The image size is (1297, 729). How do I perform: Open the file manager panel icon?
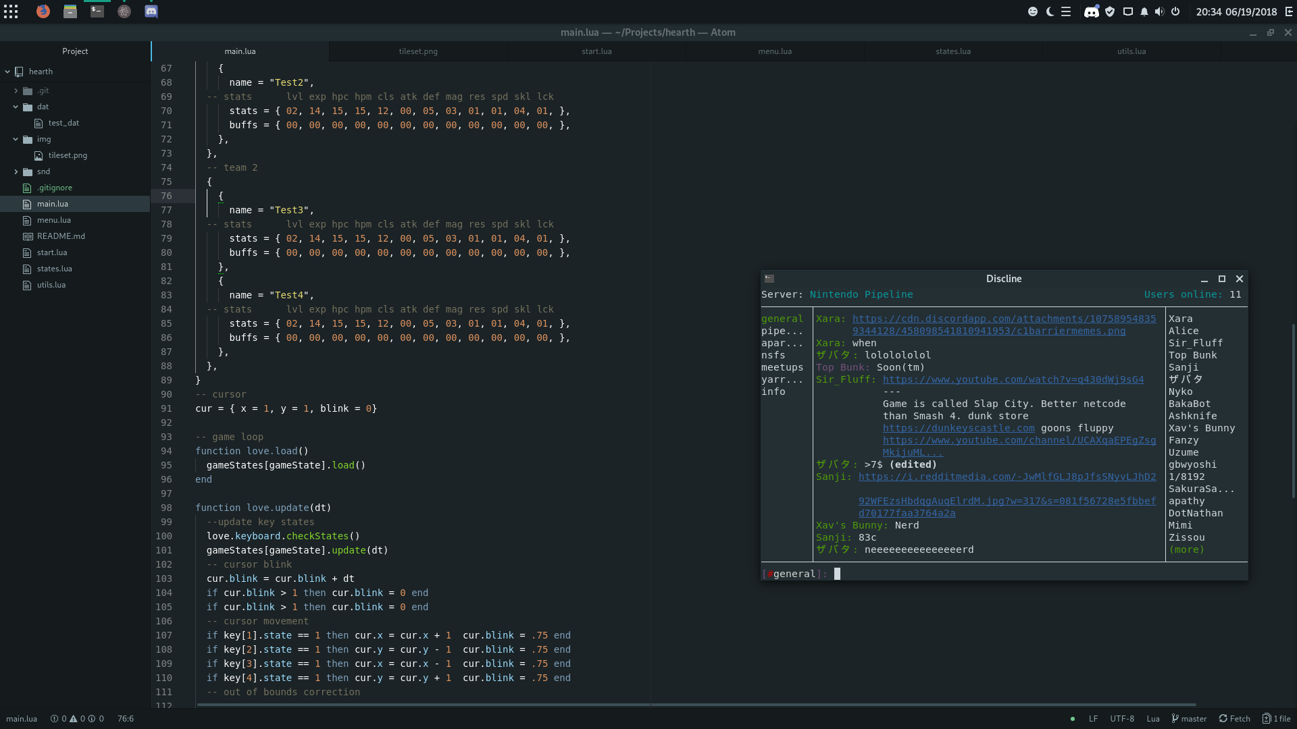click(x=70, y=11)
